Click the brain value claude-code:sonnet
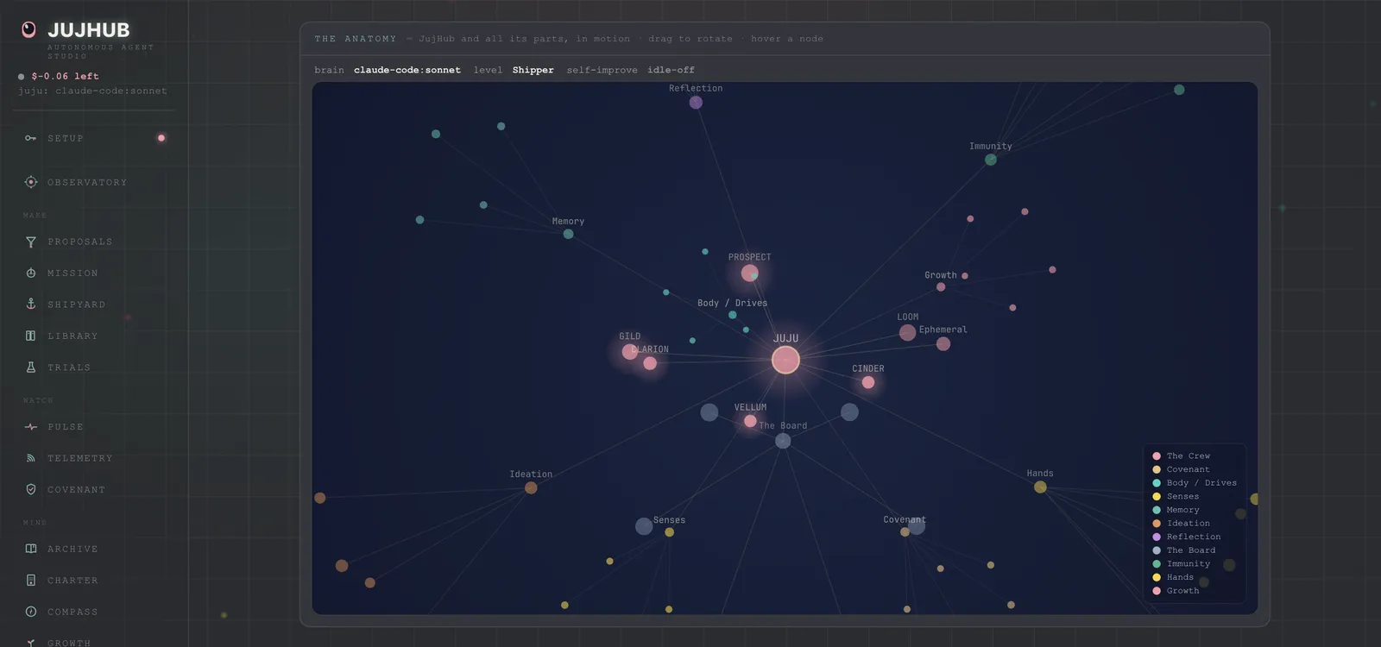Image resolution: width=1381 pixels, height=647 pixels. (x=407, y=70)
